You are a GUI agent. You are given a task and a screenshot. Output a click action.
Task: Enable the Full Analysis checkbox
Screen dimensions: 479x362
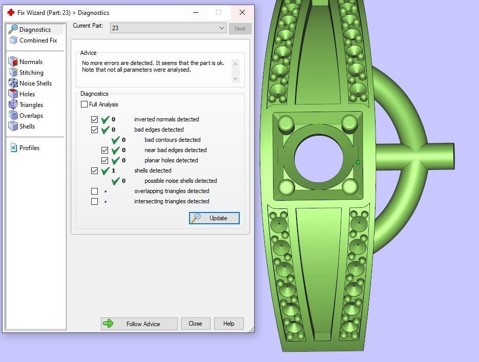point(85,104)
